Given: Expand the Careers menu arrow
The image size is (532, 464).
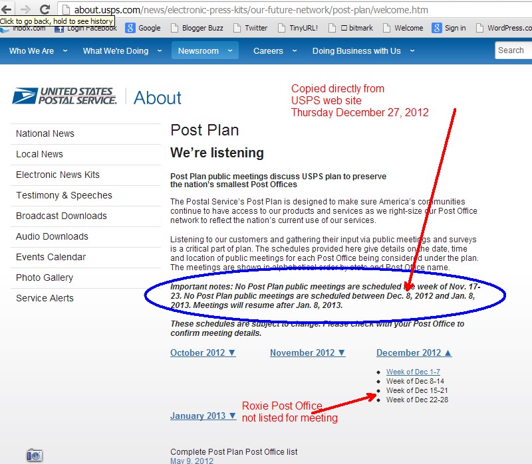Looking at the screenshot, I should (x=295, y=51).
